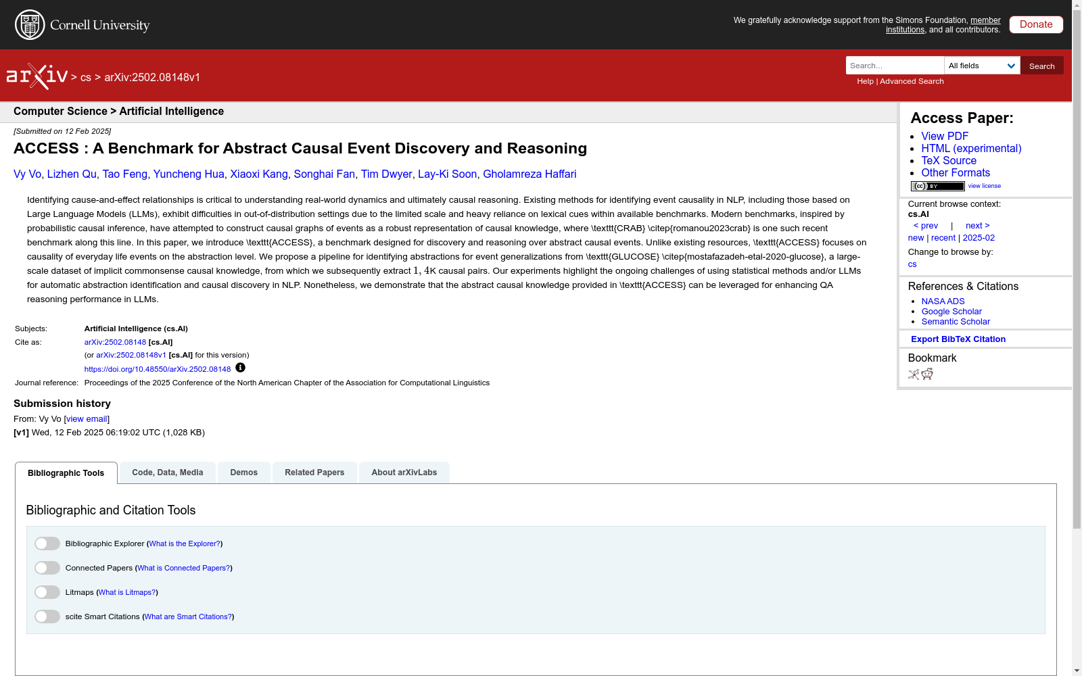This screenshot has width=1082, height=676.
Task: Go to the prev paper
Action: click(926, 226)
